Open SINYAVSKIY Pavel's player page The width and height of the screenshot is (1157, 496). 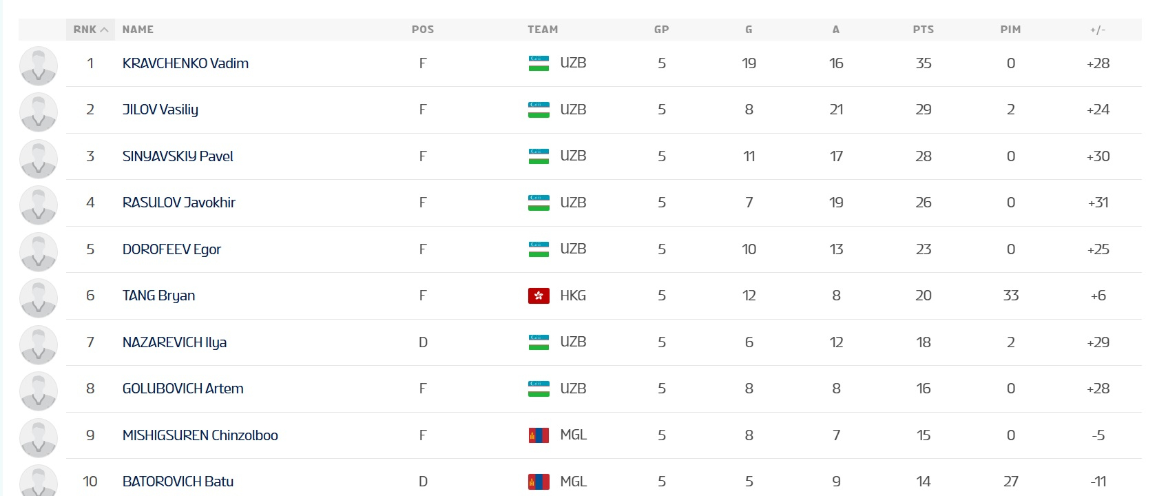(178, 156)
